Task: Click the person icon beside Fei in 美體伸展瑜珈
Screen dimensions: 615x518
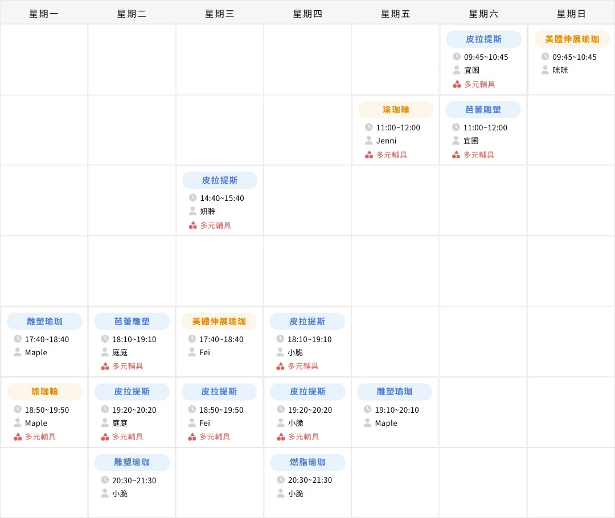Action: [193, 352]
